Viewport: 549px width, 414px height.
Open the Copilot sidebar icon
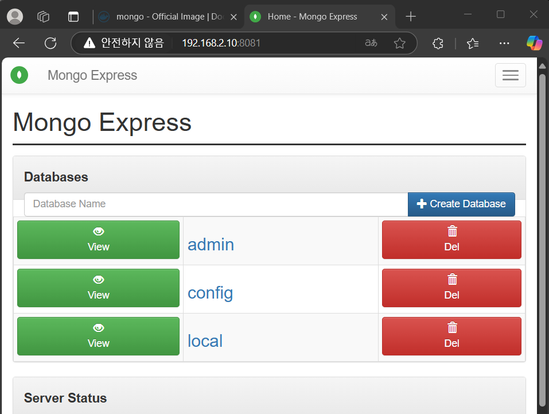click(534, 43)
